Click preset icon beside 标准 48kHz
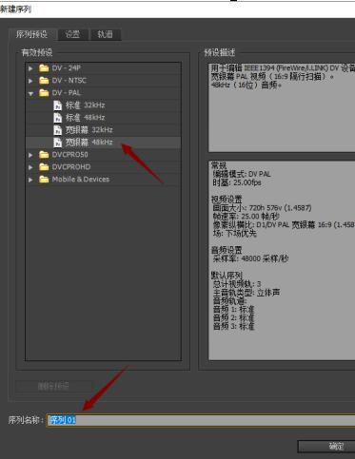 click(x=57, y=118)
